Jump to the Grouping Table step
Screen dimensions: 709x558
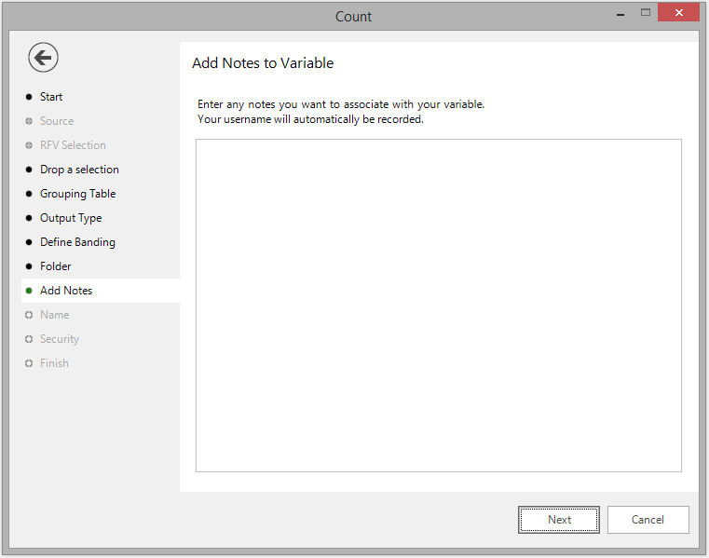77,194
